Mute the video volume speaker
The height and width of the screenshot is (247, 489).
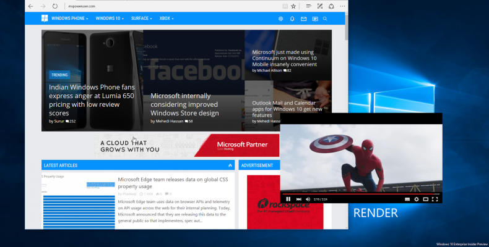click(308, 199)
